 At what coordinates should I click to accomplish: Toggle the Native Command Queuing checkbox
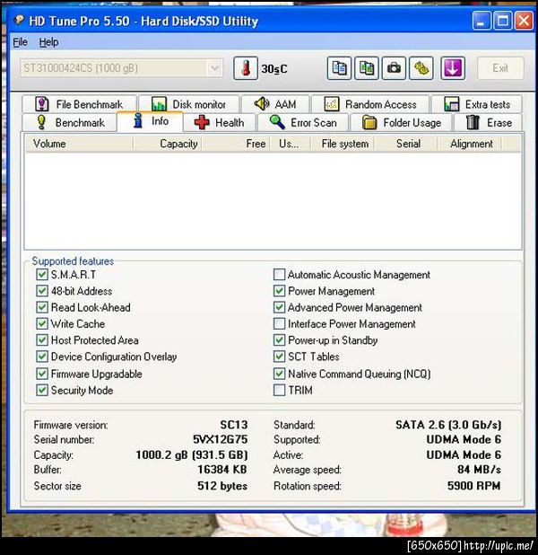pyautogui.click(x=279, y=374)
